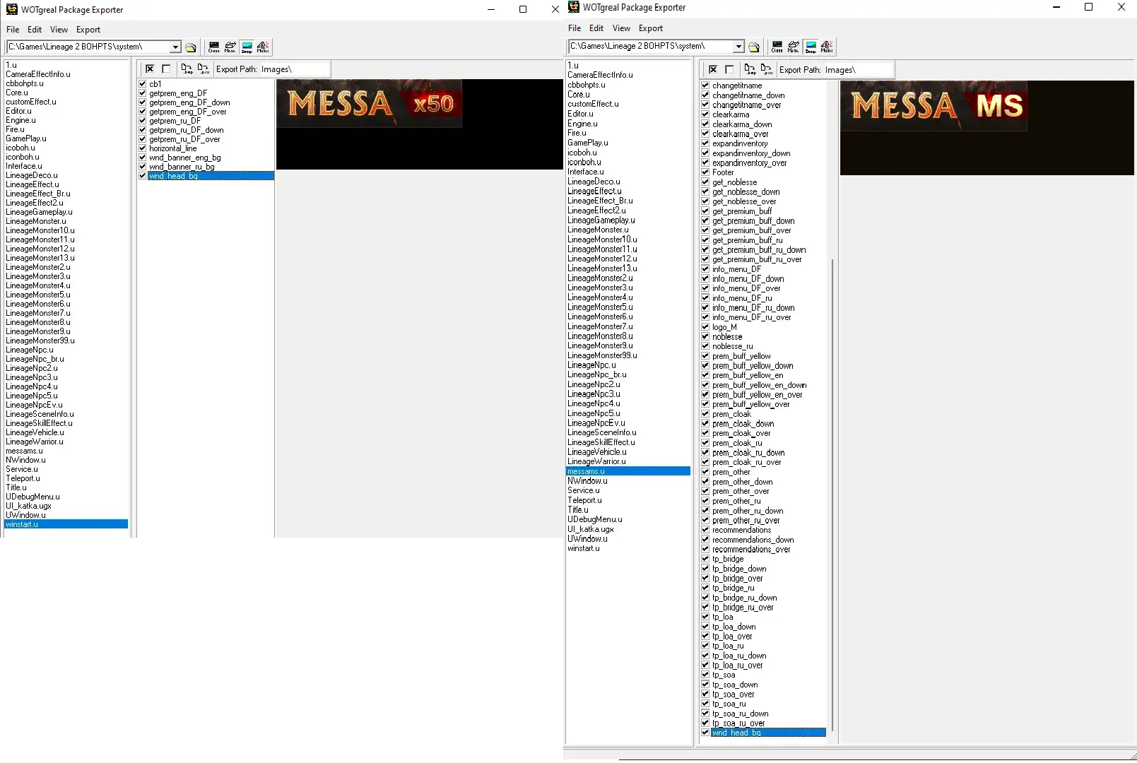
Task: Select Class viewer icon in left window
Action: 214,47
